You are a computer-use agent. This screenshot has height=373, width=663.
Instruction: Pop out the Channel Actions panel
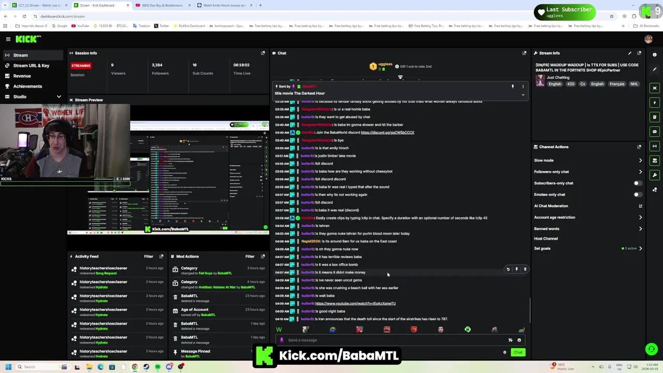coord(639,147)
